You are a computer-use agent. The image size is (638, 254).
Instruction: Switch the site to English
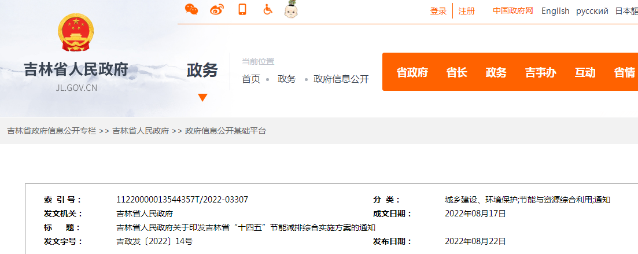point(555,11)
